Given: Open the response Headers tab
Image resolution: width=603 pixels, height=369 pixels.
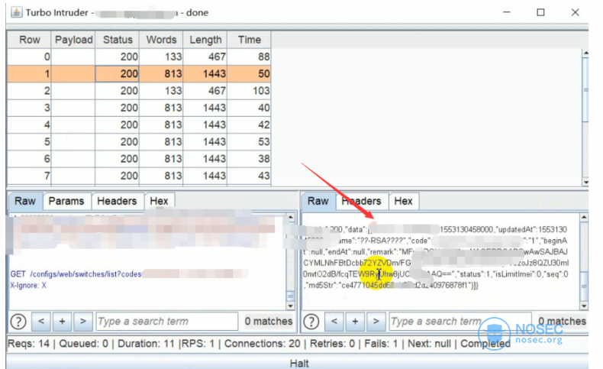Looking at the screenshot, I should pyautogui.click(x=362, y=201).
